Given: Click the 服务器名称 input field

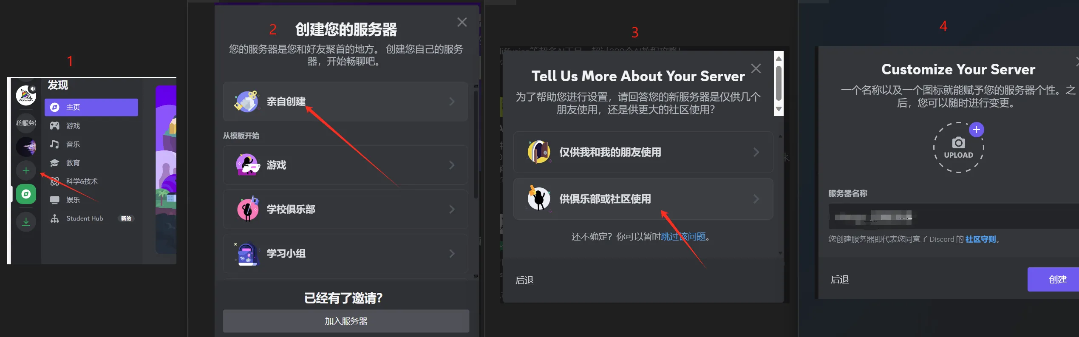Looking at the screenshot, I should click(x=953, y=217).
